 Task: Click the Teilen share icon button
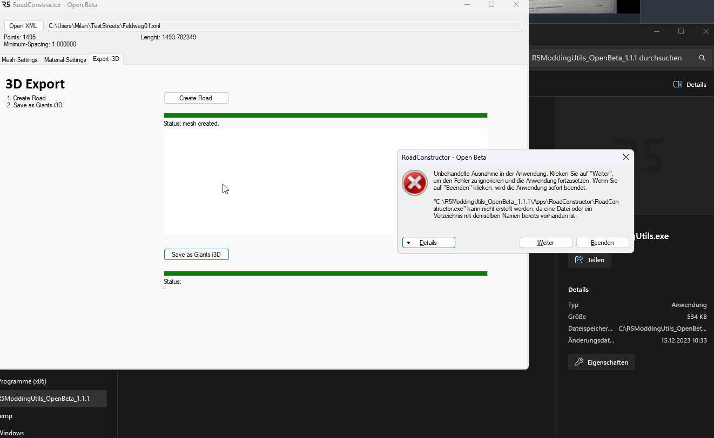589,259
